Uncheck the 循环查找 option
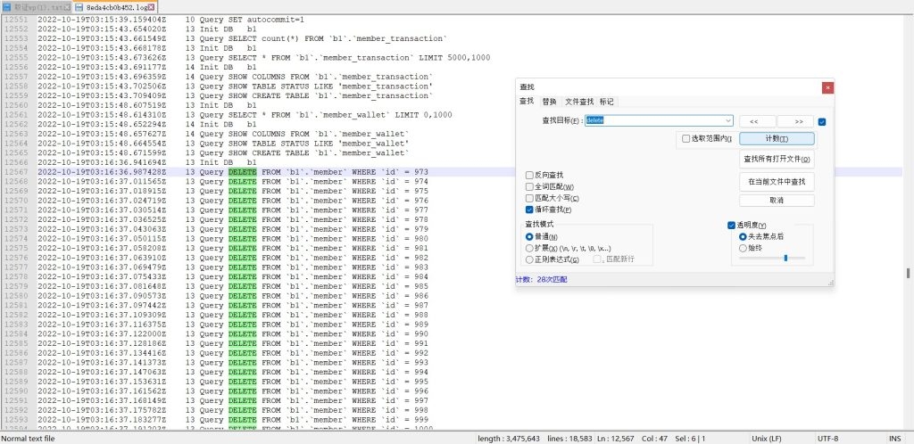914x444 pixels. click(x=530, y=209)
